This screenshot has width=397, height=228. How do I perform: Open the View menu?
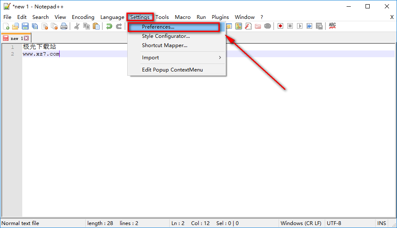(60, 17)
